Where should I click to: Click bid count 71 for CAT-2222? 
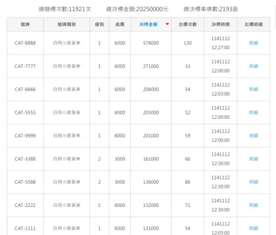[188, 205]
